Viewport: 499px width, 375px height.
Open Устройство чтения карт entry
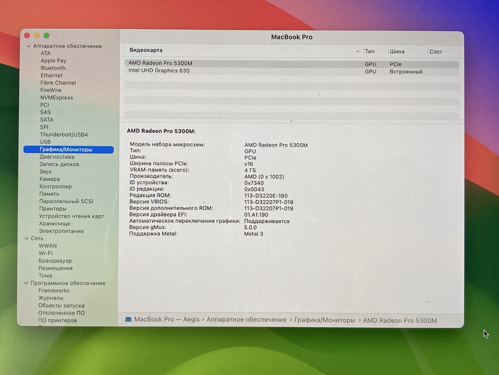(71, 216)
